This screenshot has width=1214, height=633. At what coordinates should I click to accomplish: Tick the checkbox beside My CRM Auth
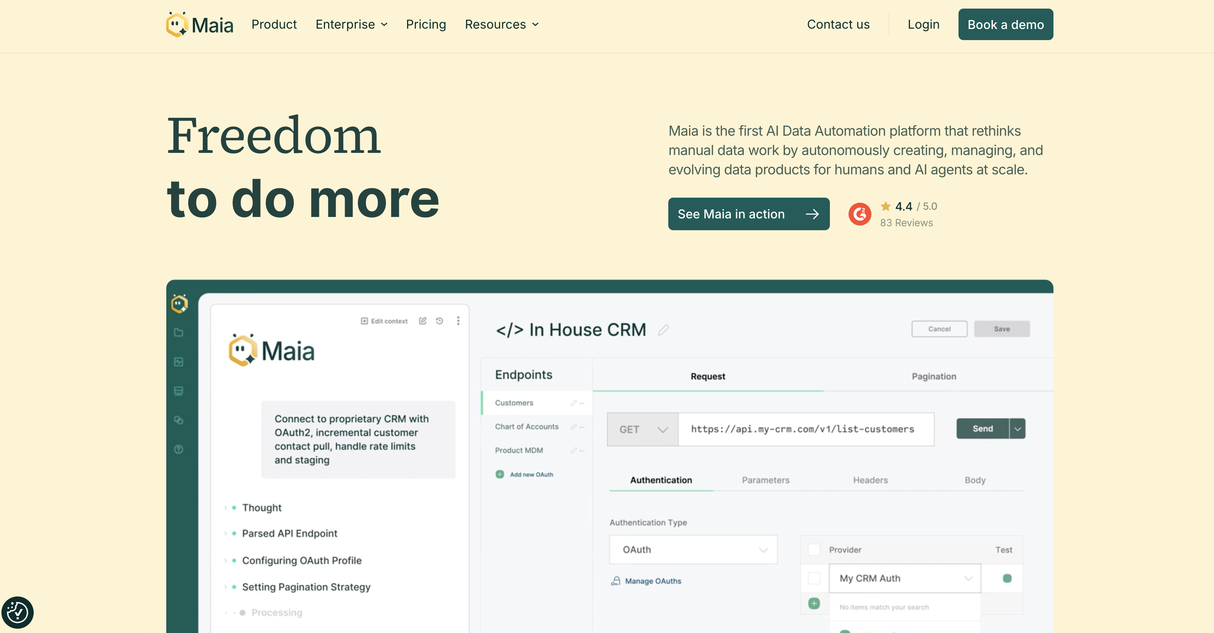coord(814,578)
